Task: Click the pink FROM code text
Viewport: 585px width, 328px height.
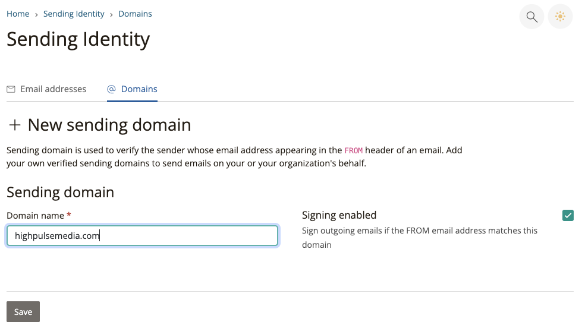Action: [x=353, y=151]
